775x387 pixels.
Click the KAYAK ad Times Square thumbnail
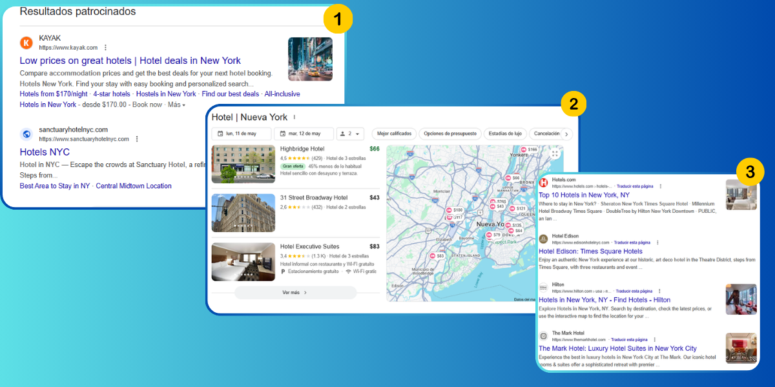(310, 59)
